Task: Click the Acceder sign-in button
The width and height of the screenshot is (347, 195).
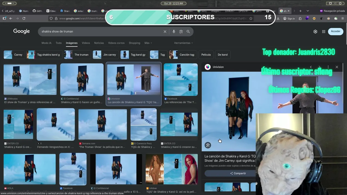Action: pyautogui.click(x=336, y=31)
